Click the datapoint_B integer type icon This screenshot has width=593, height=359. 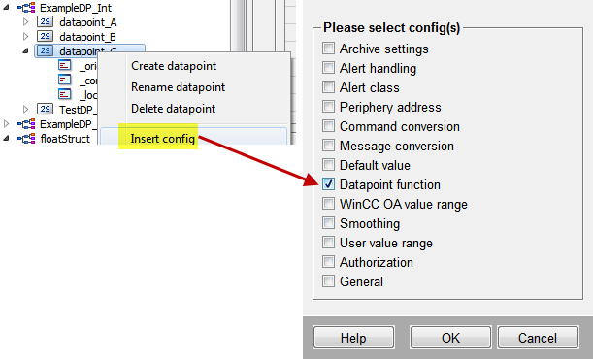coord(45,36)
